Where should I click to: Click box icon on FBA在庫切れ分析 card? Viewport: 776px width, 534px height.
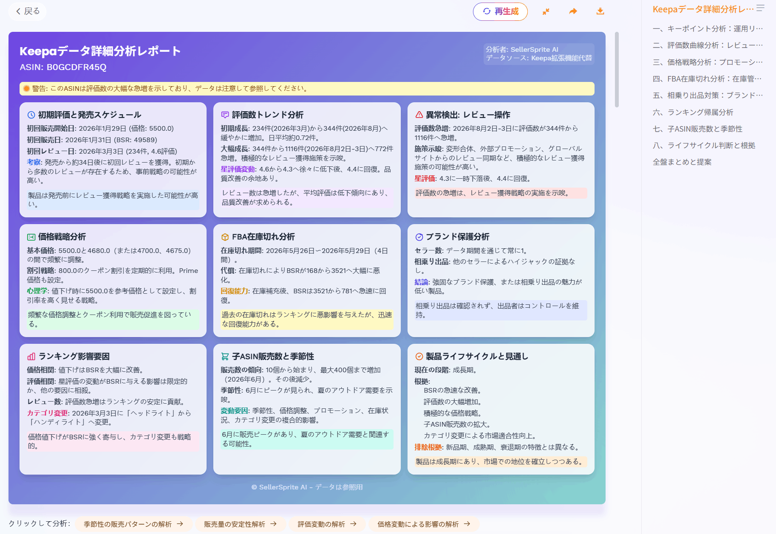point(225,237)
